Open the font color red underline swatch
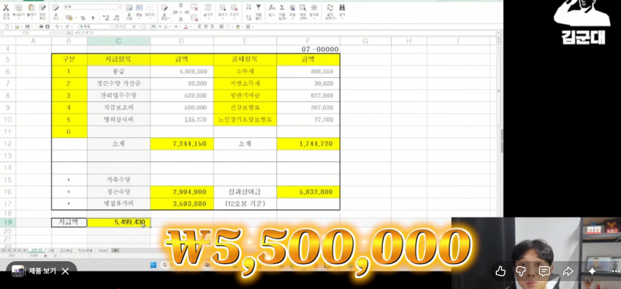The image size is (621, 289). 186,26
